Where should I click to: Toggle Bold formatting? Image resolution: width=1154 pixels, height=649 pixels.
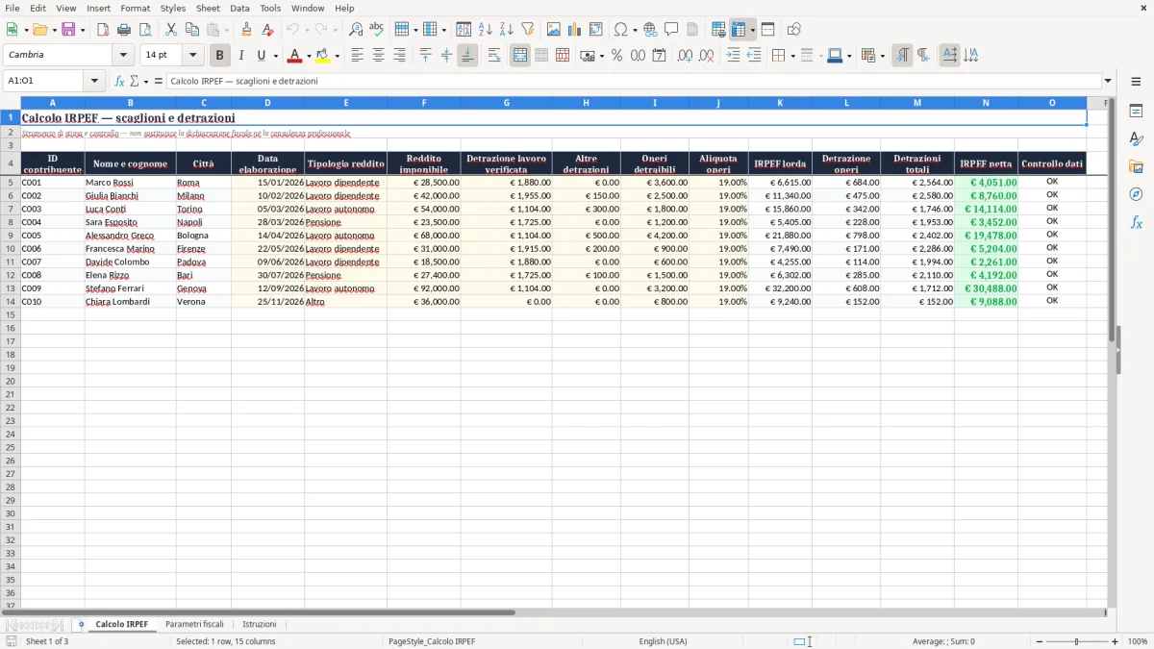(220, 56)
